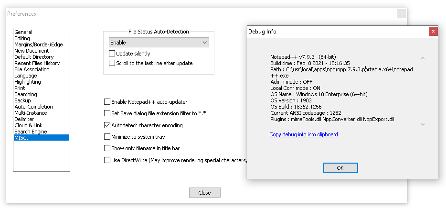This screenshot has width=446, height=210.
Task: Enable Notepad++ auto-updater checkbox
Action: pos(107,102)
